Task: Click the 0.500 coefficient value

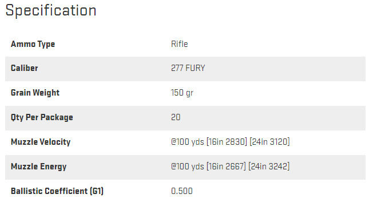Action: coord(182,191)
